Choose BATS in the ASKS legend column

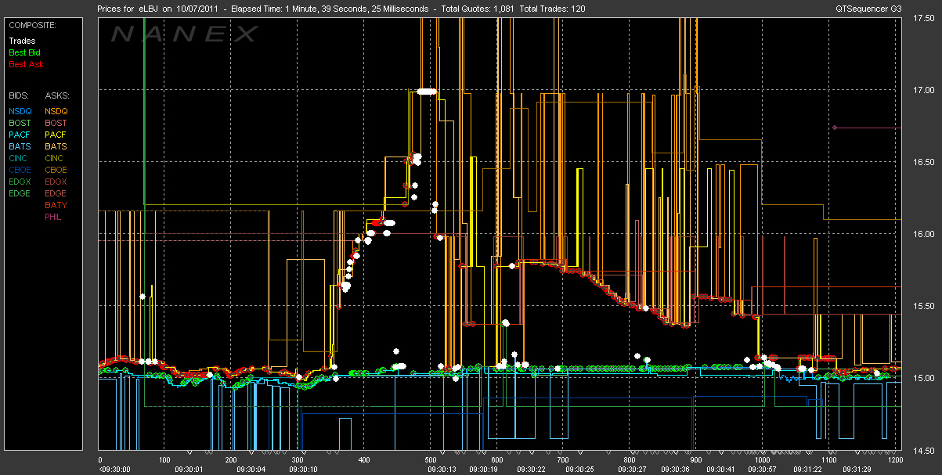click(56, 146)
